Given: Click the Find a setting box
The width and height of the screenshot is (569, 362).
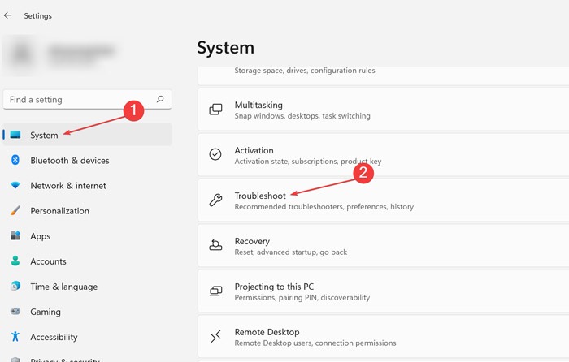Looking at the screenshot, I should [x=77, y=100].
